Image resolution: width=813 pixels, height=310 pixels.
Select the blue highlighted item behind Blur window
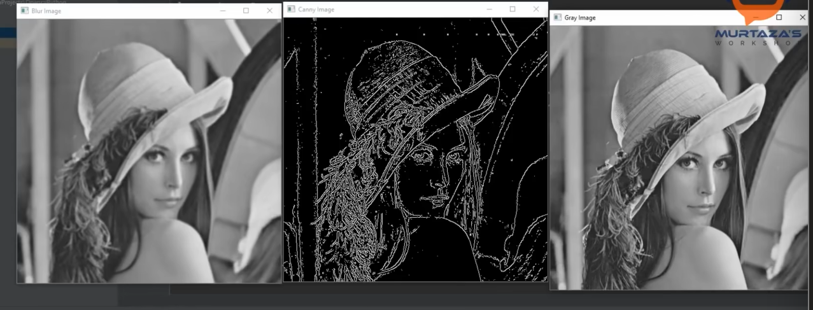pos(8,32)
